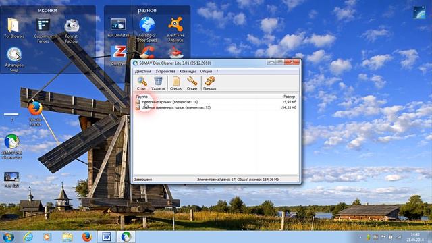Open the Опции wrench toolbar icon

pyautogui.click(x=192, y=83)
